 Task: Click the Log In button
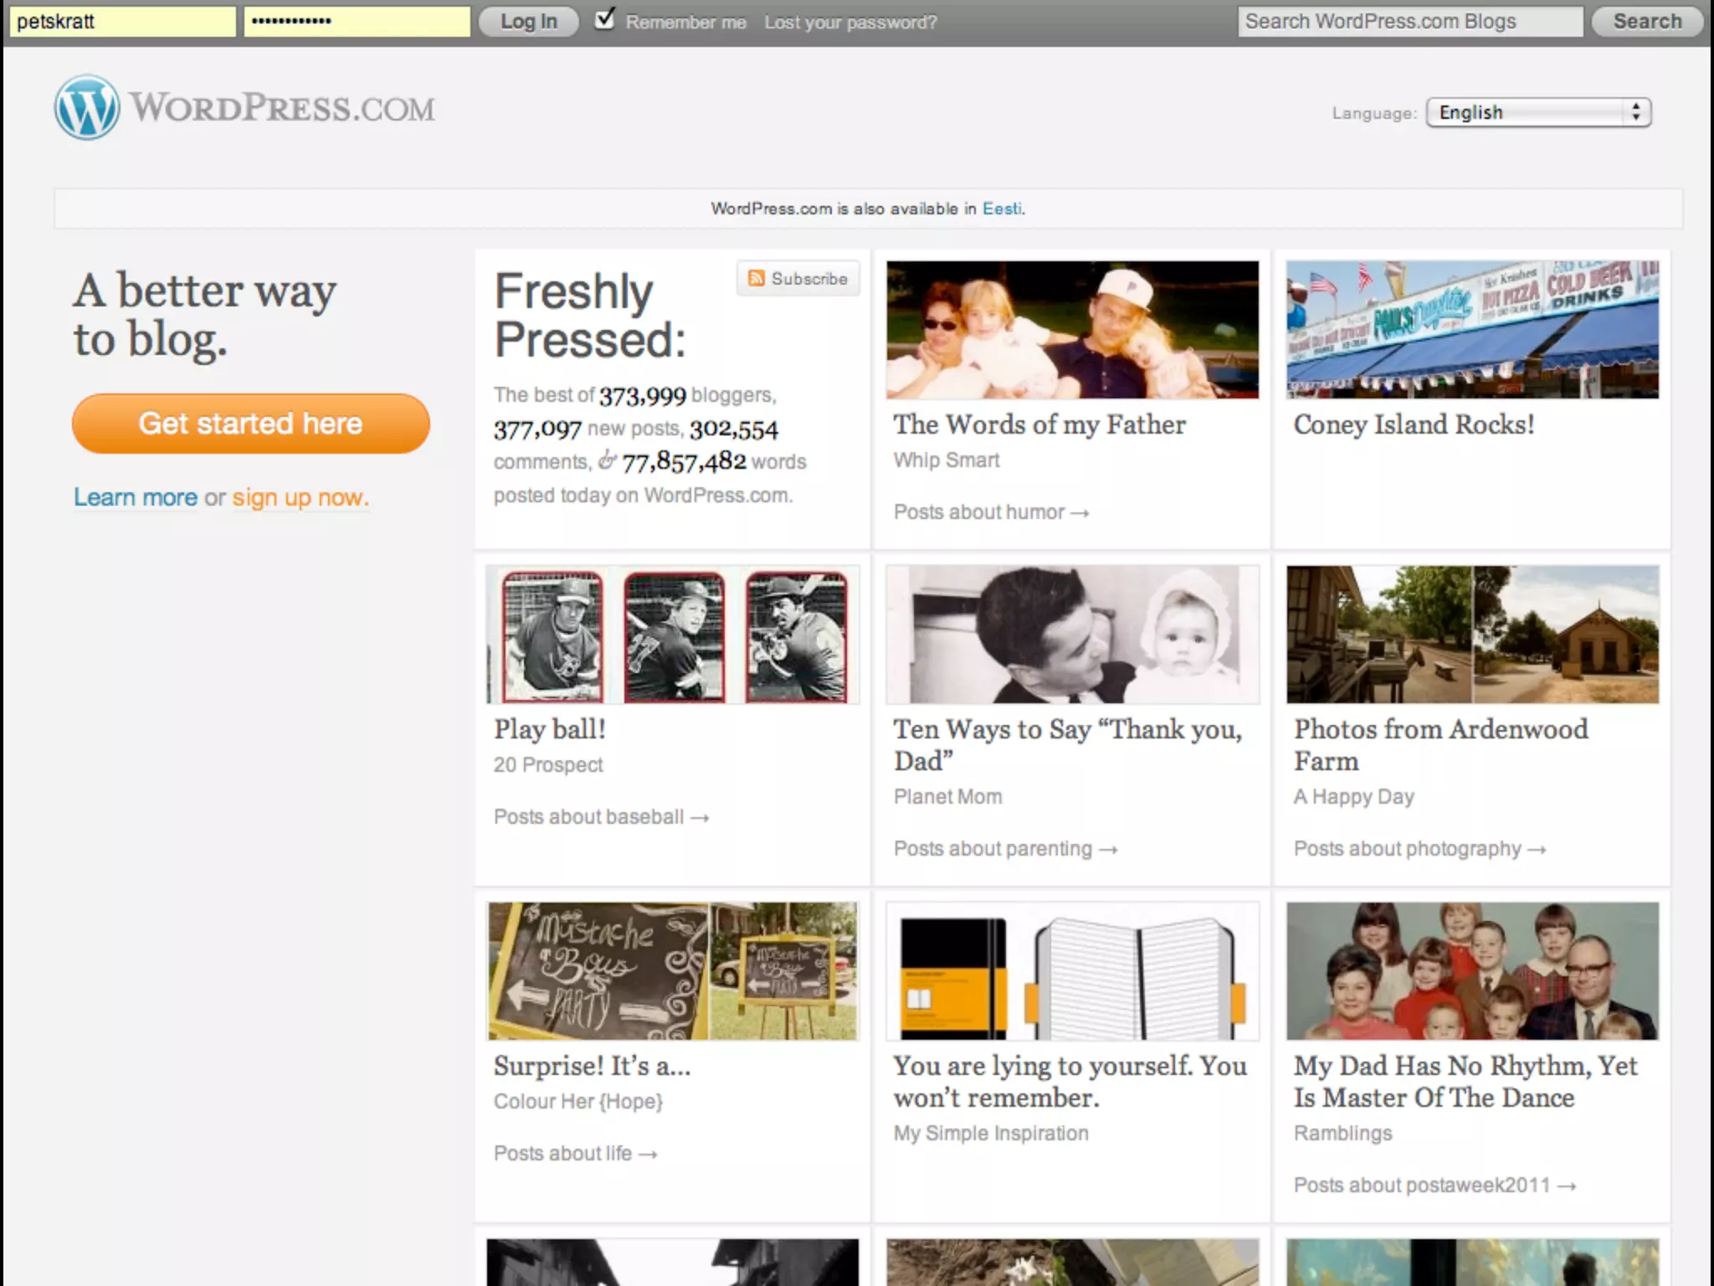pyautogui.click(x=528, y=22)
